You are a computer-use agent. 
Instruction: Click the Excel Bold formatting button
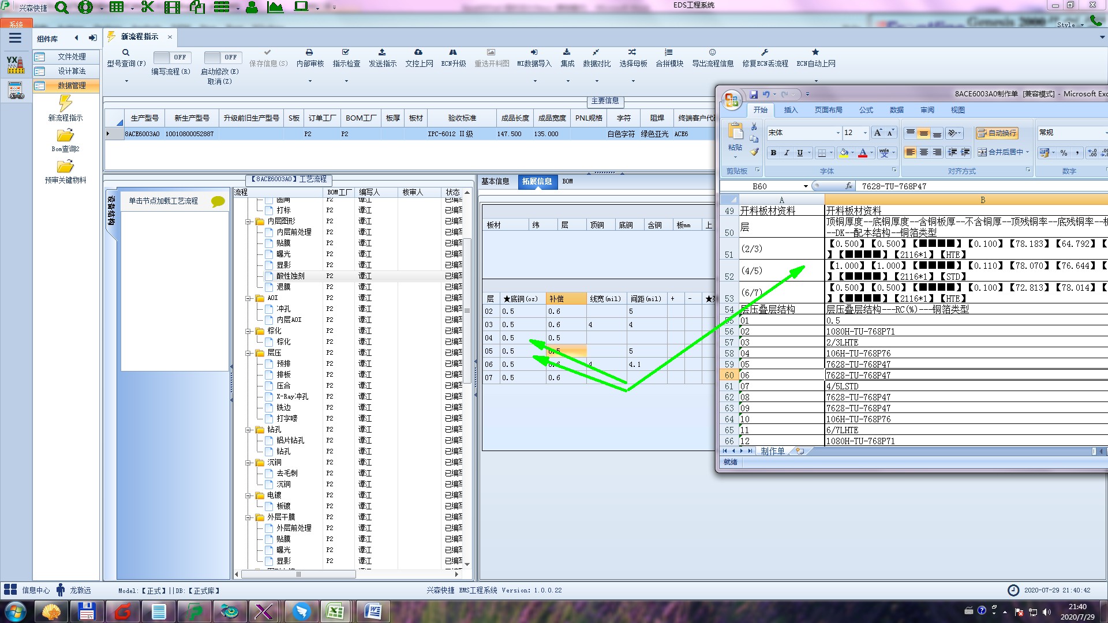[773, 153]
